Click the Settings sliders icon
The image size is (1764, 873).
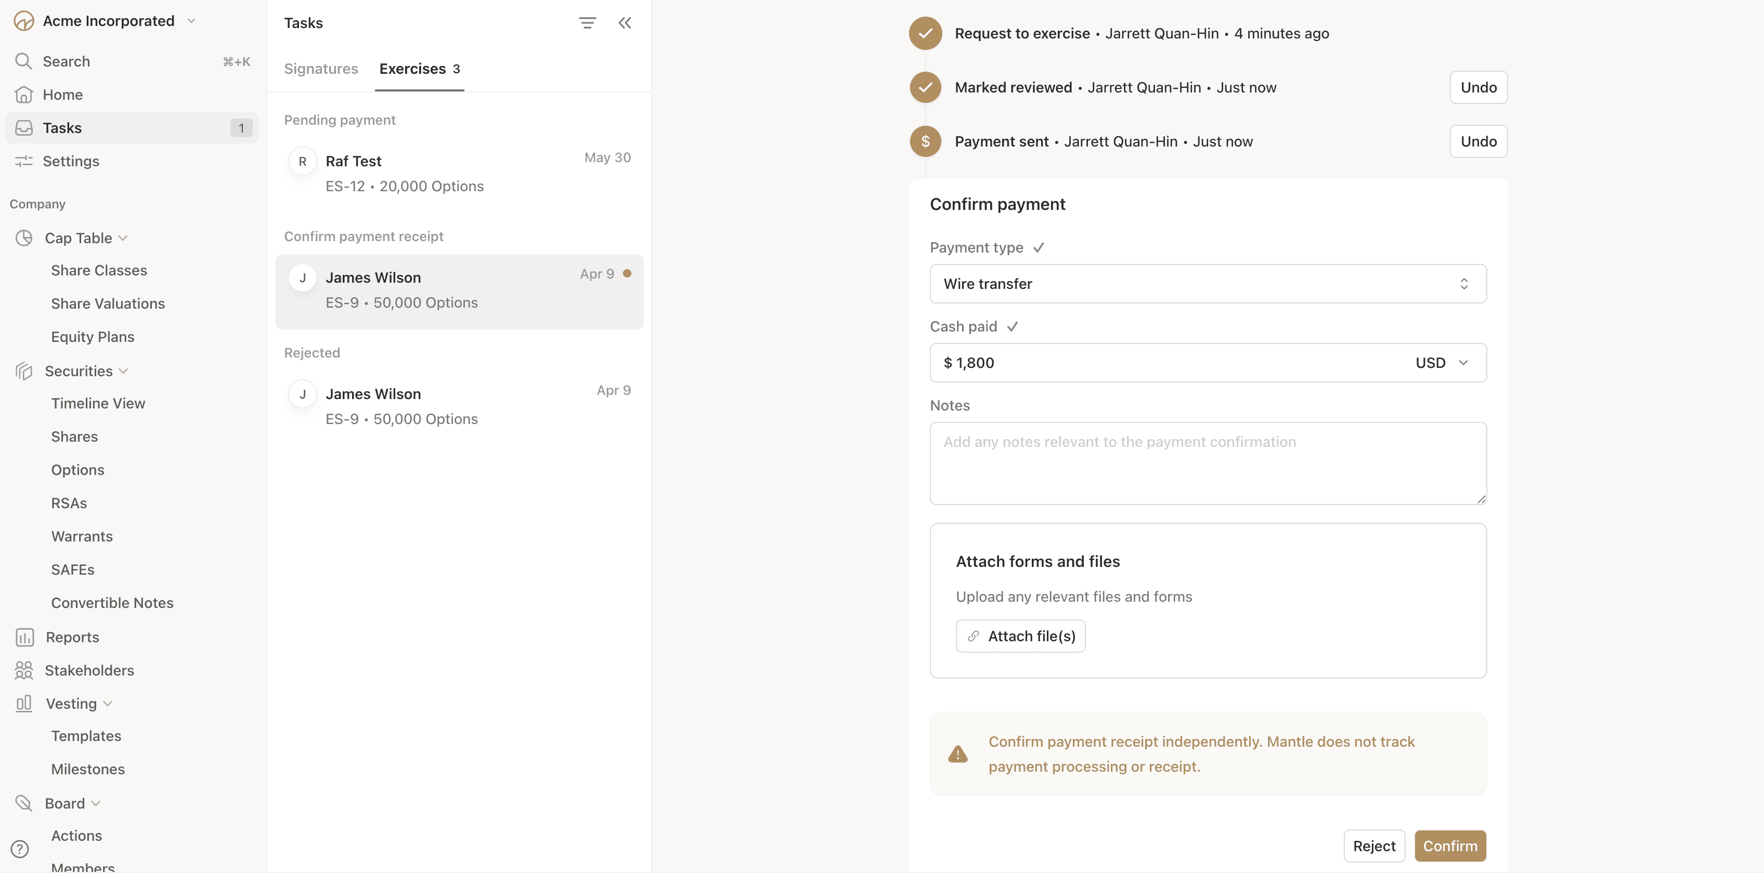coord(23,162)
